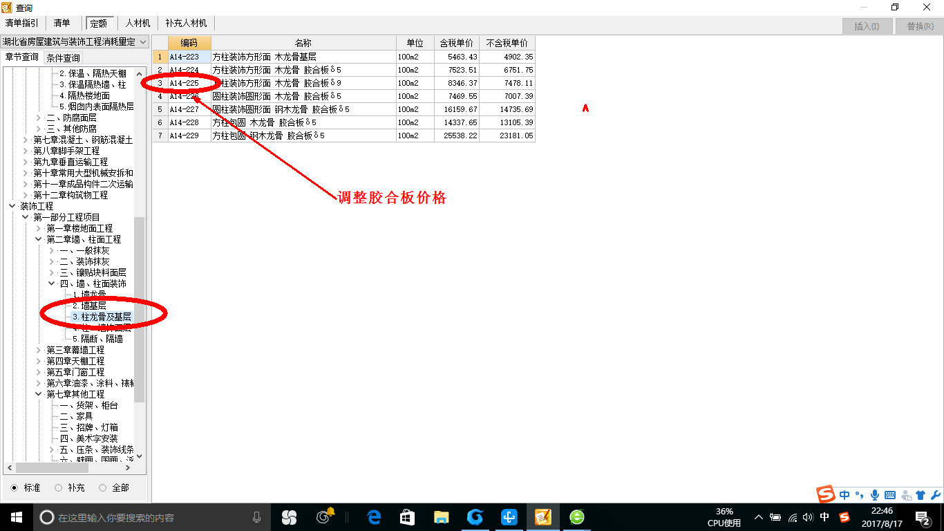Open the green circular browser taskbar icon
Screen dimensions: 944x531
[x=576, y=517]
